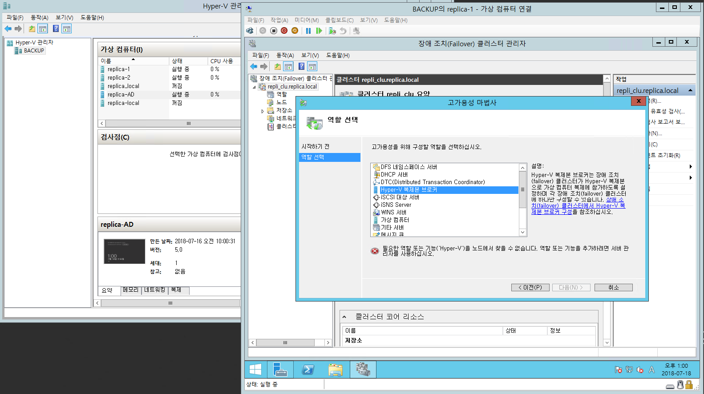
Task: Click Up one level icon in Failover Cluster toolbar
Action: (x=278, y=66)
